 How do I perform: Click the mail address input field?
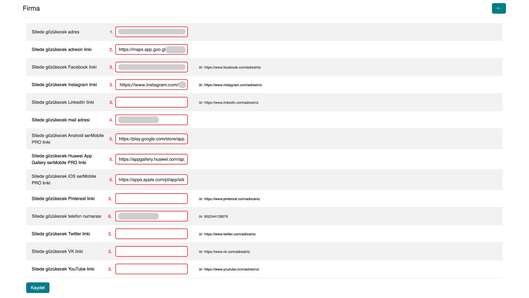[x=152, y=120]
